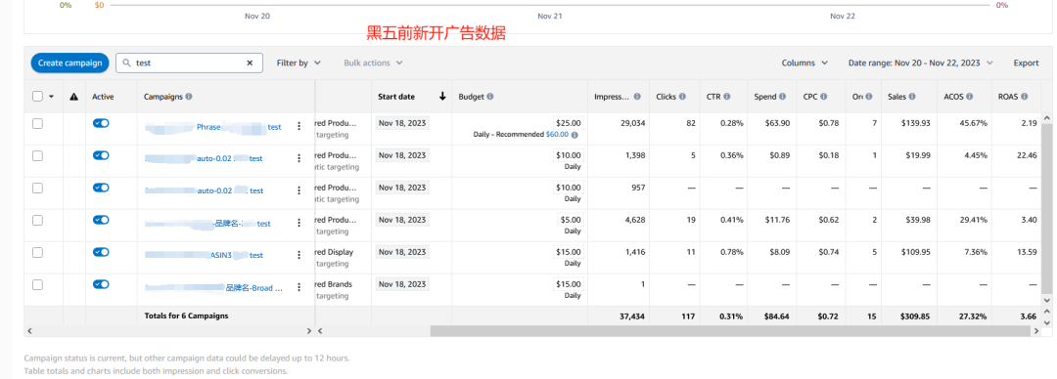This screenshot has height=379, width=1057.
Task: Click the Create campaign button
Action: 70,63
